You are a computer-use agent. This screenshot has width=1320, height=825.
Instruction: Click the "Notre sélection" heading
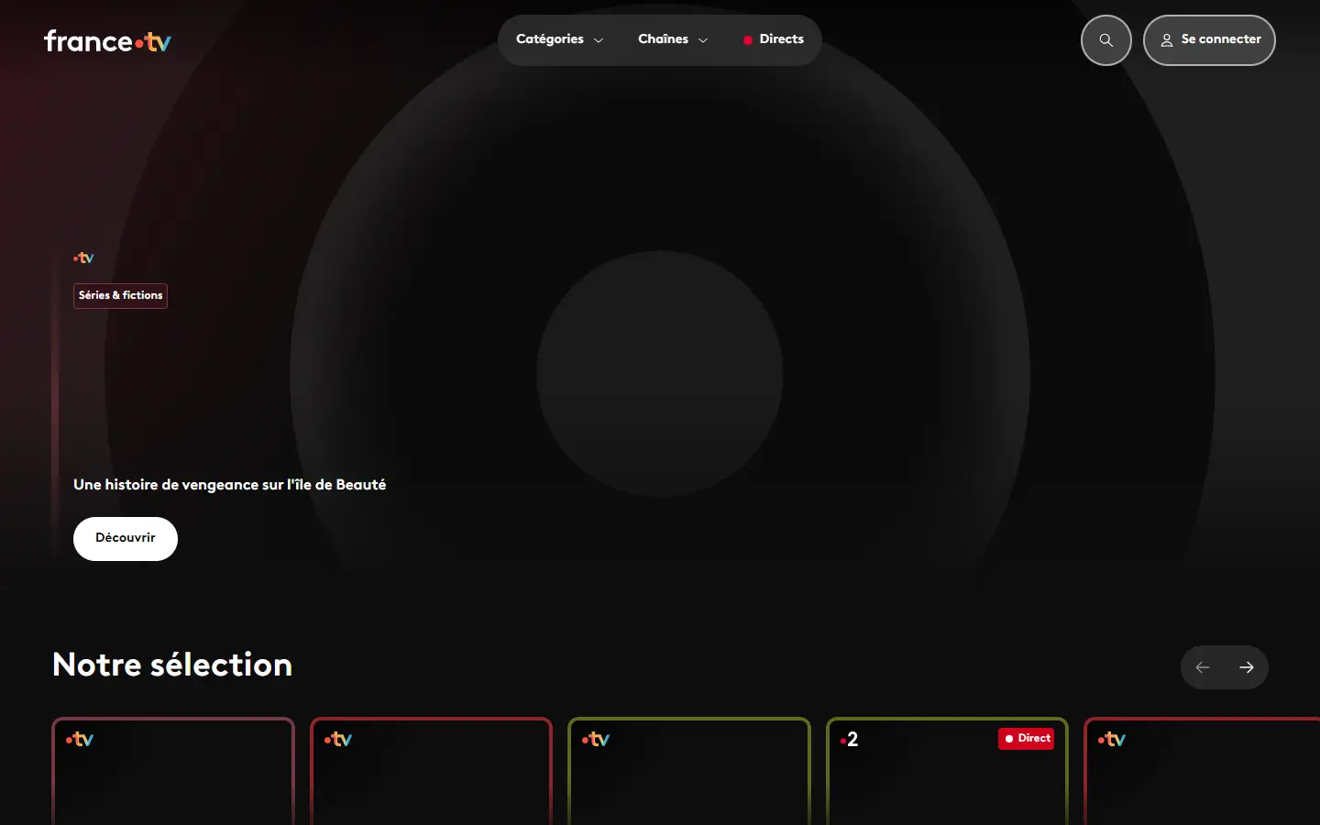[172, 665]
